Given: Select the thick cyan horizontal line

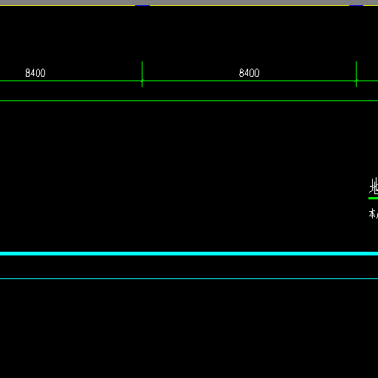Looking at the screenshot, I should tap(189, 253).
